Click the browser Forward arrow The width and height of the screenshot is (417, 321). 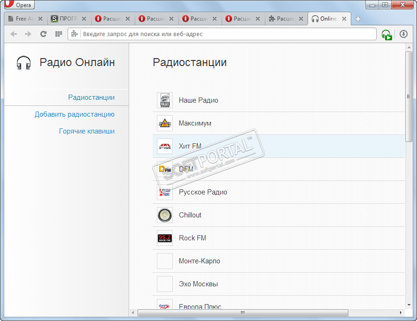click(28, 34)
